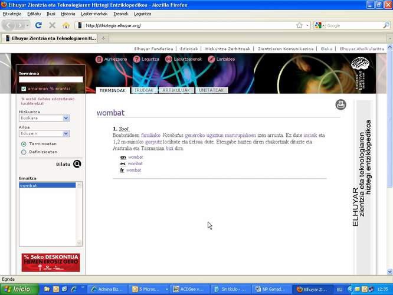This screenshot has height=295, width=393.
Task: Click the Bilatu search magnifier icon
Action: [x=77, y=164]
